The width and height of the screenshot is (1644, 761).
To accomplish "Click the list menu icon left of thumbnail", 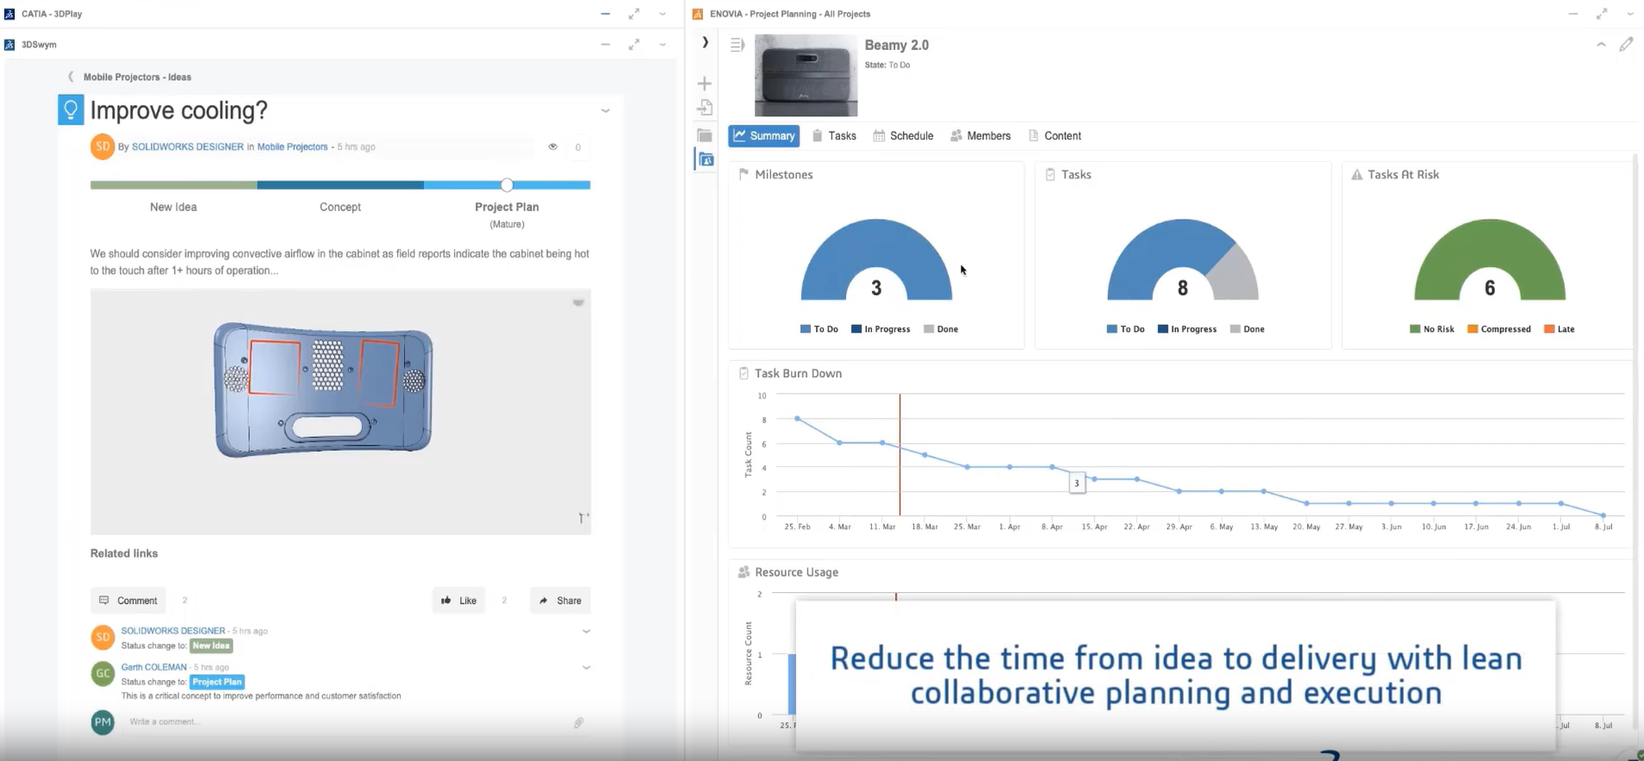I will 737,45.
